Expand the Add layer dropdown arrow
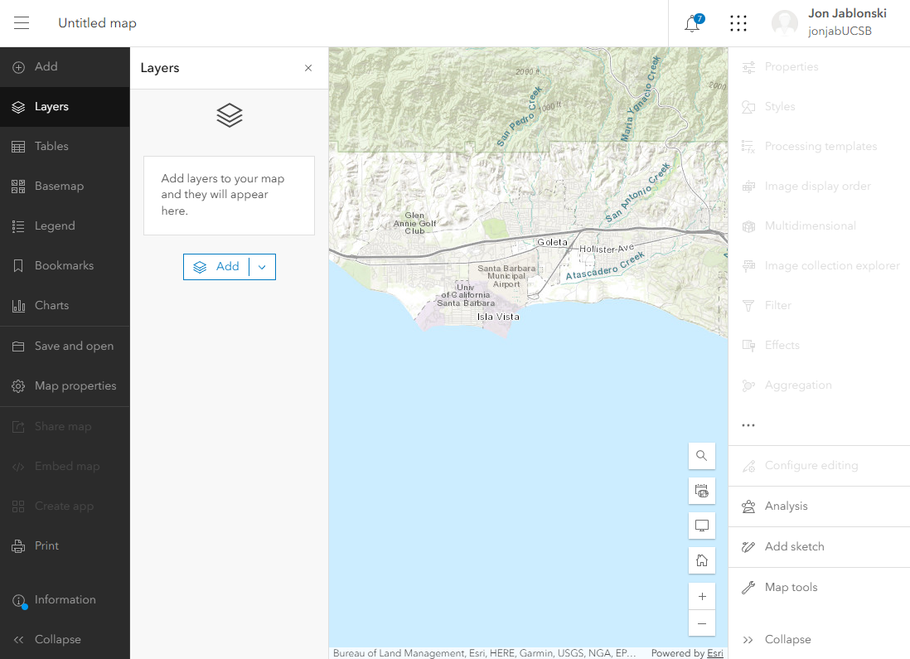This screenshot has height=659, width=910. (x=262, y=267)
